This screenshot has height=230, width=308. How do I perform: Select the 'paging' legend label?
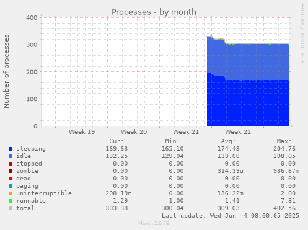(27, 186)
